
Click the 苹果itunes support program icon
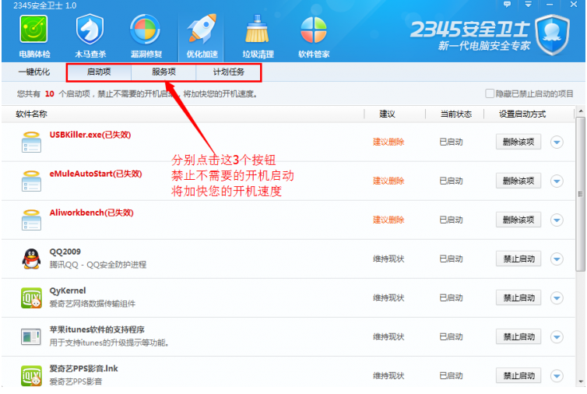coord(30,336)
